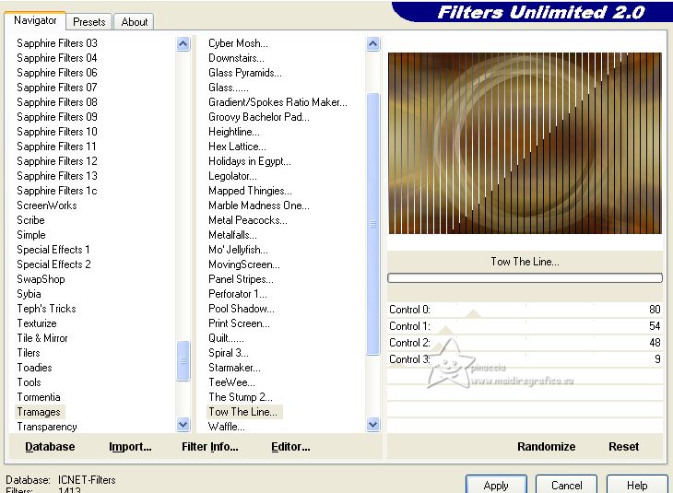This screenshot has height=493, width=673.
Task: Select the Waffle... filter
Action: (x=227, y=427)
